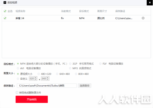The height and width of the screenshot is (108, 153).
Task: Click the 添加视频 label
Action: [12, 3]
